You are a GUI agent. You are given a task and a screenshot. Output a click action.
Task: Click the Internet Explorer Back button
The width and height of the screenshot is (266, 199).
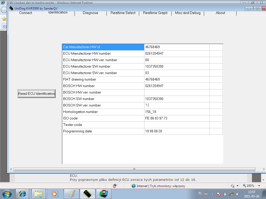[x=4, y=10]
